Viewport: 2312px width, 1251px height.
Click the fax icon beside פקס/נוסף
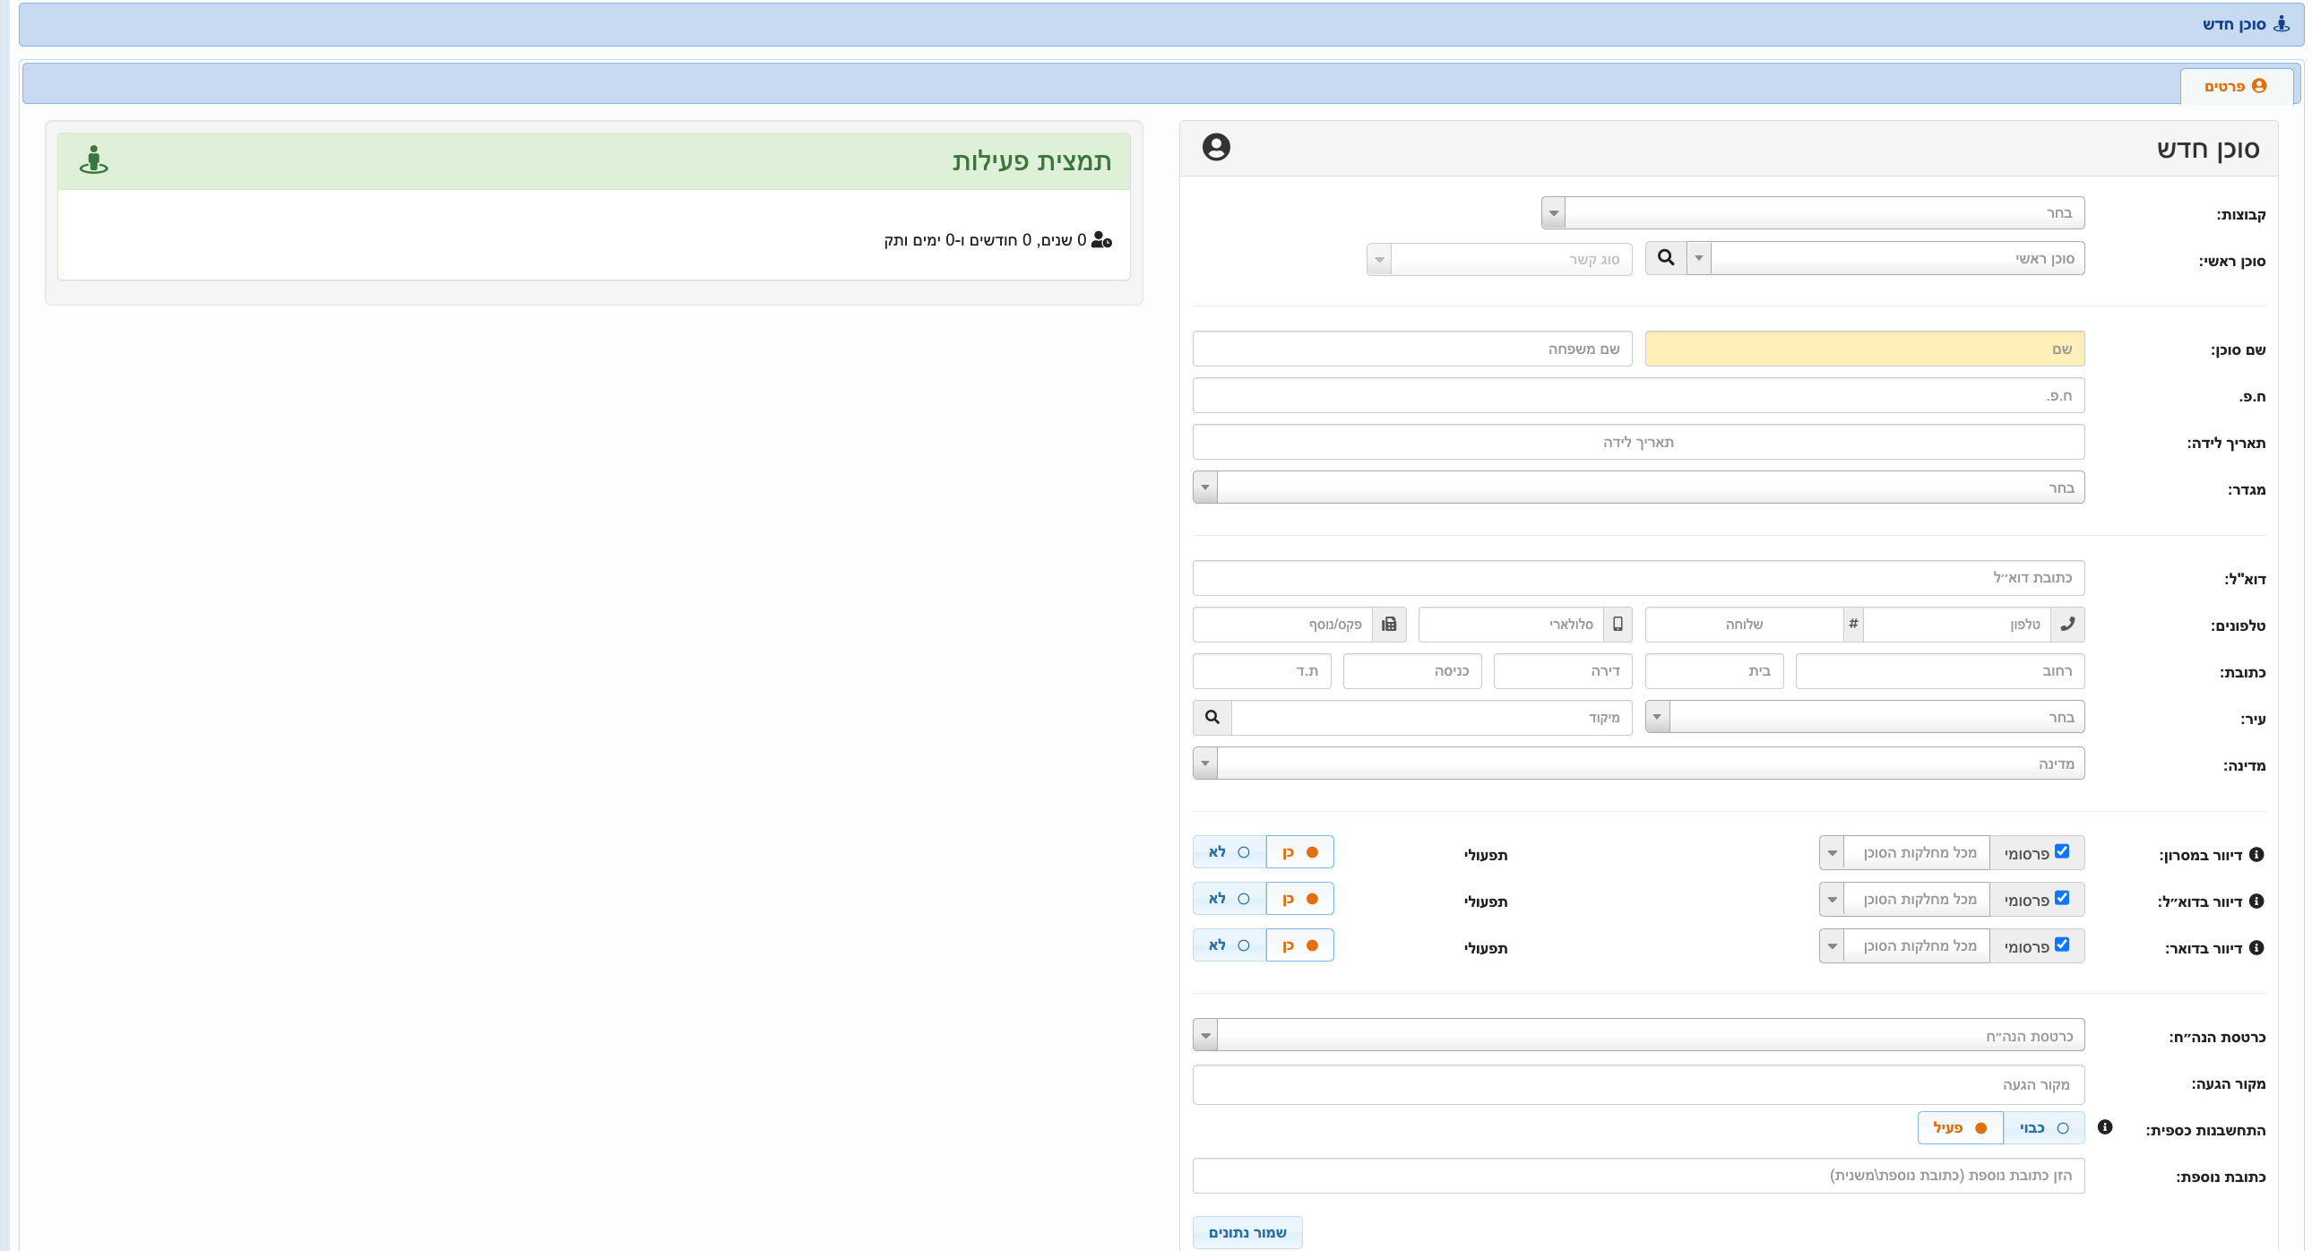tap(1388, 625)
